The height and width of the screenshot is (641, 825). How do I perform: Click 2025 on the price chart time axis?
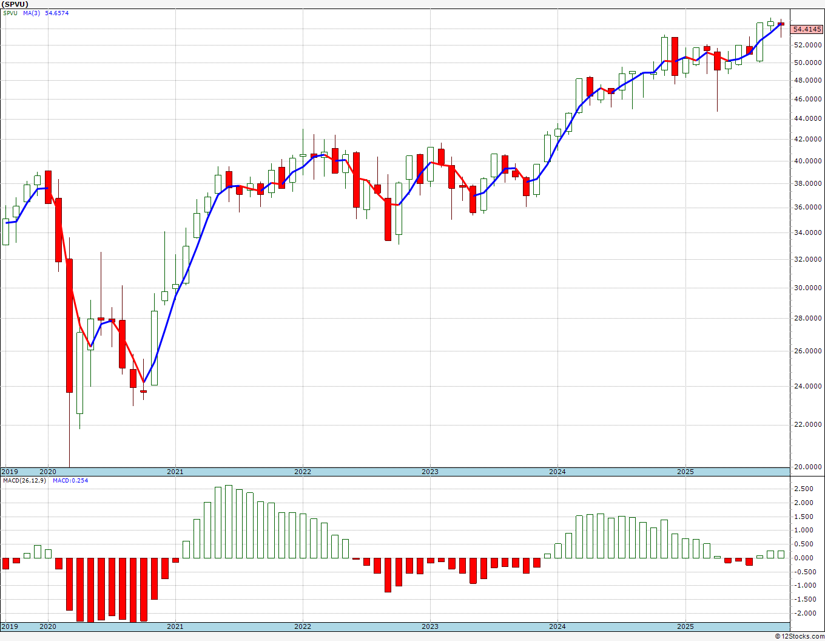(x=685, y=472)
